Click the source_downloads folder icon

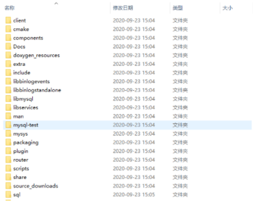point(8,186)
